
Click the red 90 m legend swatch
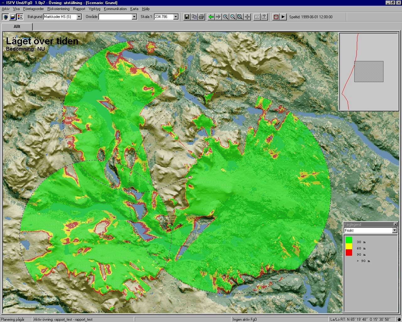point(349,253)
